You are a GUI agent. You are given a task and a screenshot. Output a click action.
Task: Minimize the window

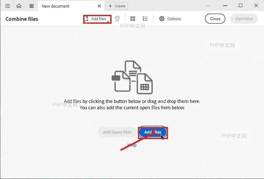tap(225, 6)
